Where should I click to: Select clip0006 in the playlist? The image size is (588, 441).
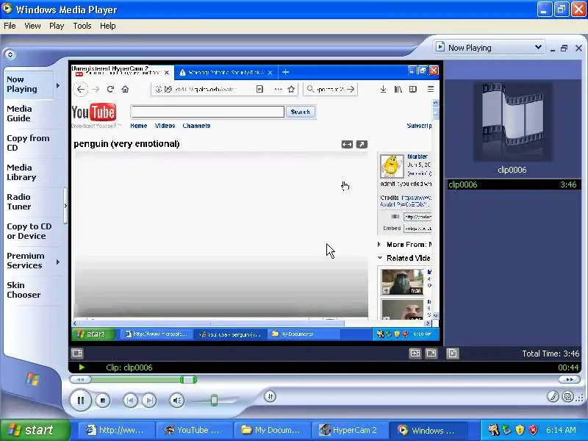512,184
